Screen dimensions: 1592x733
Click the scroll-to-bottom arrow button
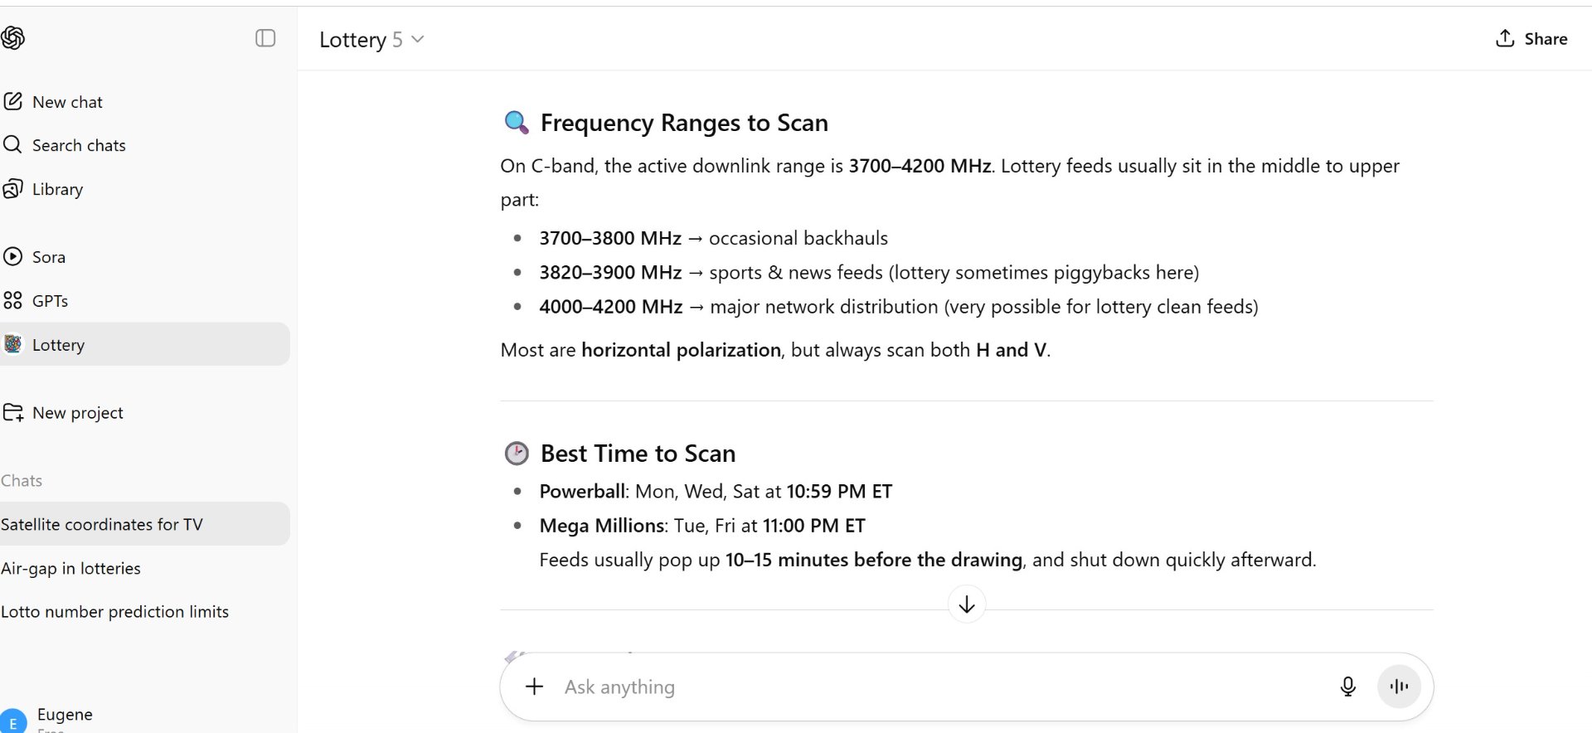click(x=967, y=604)
